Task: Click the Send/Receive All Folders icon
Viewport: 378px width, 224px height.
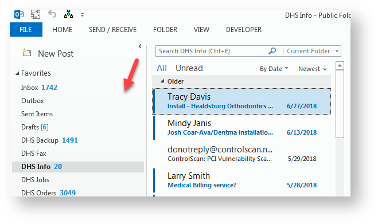Action: (x=36, y=14)
